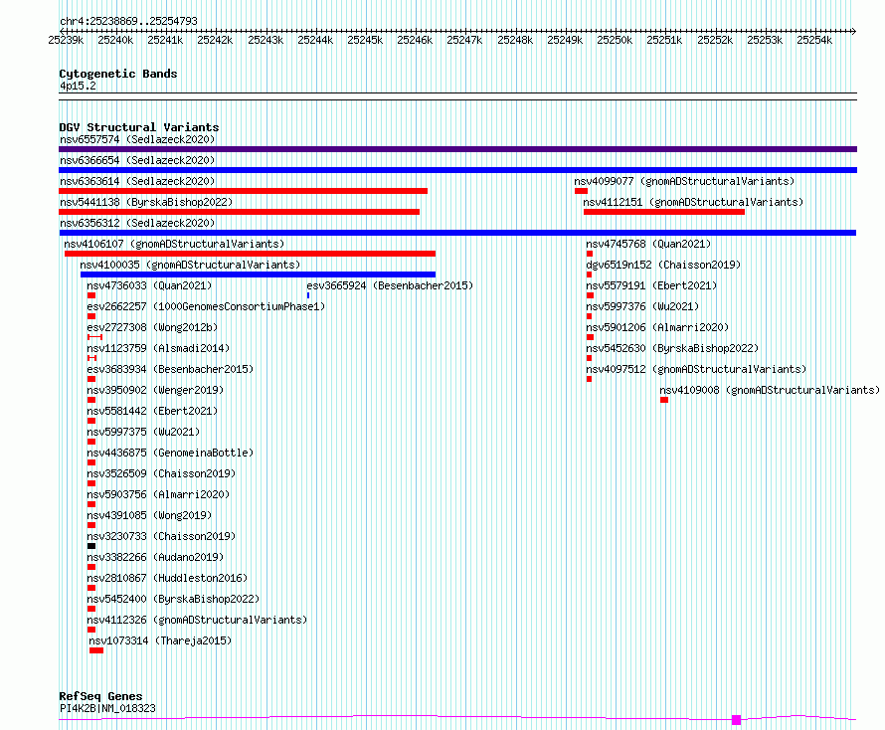
Task: Click the 4p15.2 band label
Action: point(78,86)
